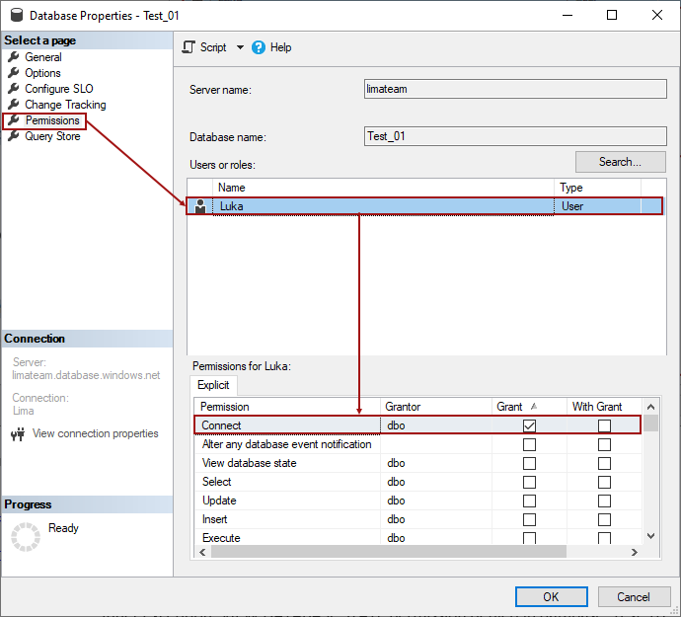Open the Script dropdown arrow

[240, 47]
